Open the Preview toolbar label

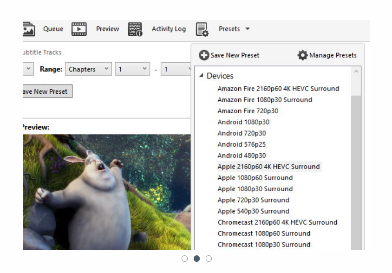[107, 29]
